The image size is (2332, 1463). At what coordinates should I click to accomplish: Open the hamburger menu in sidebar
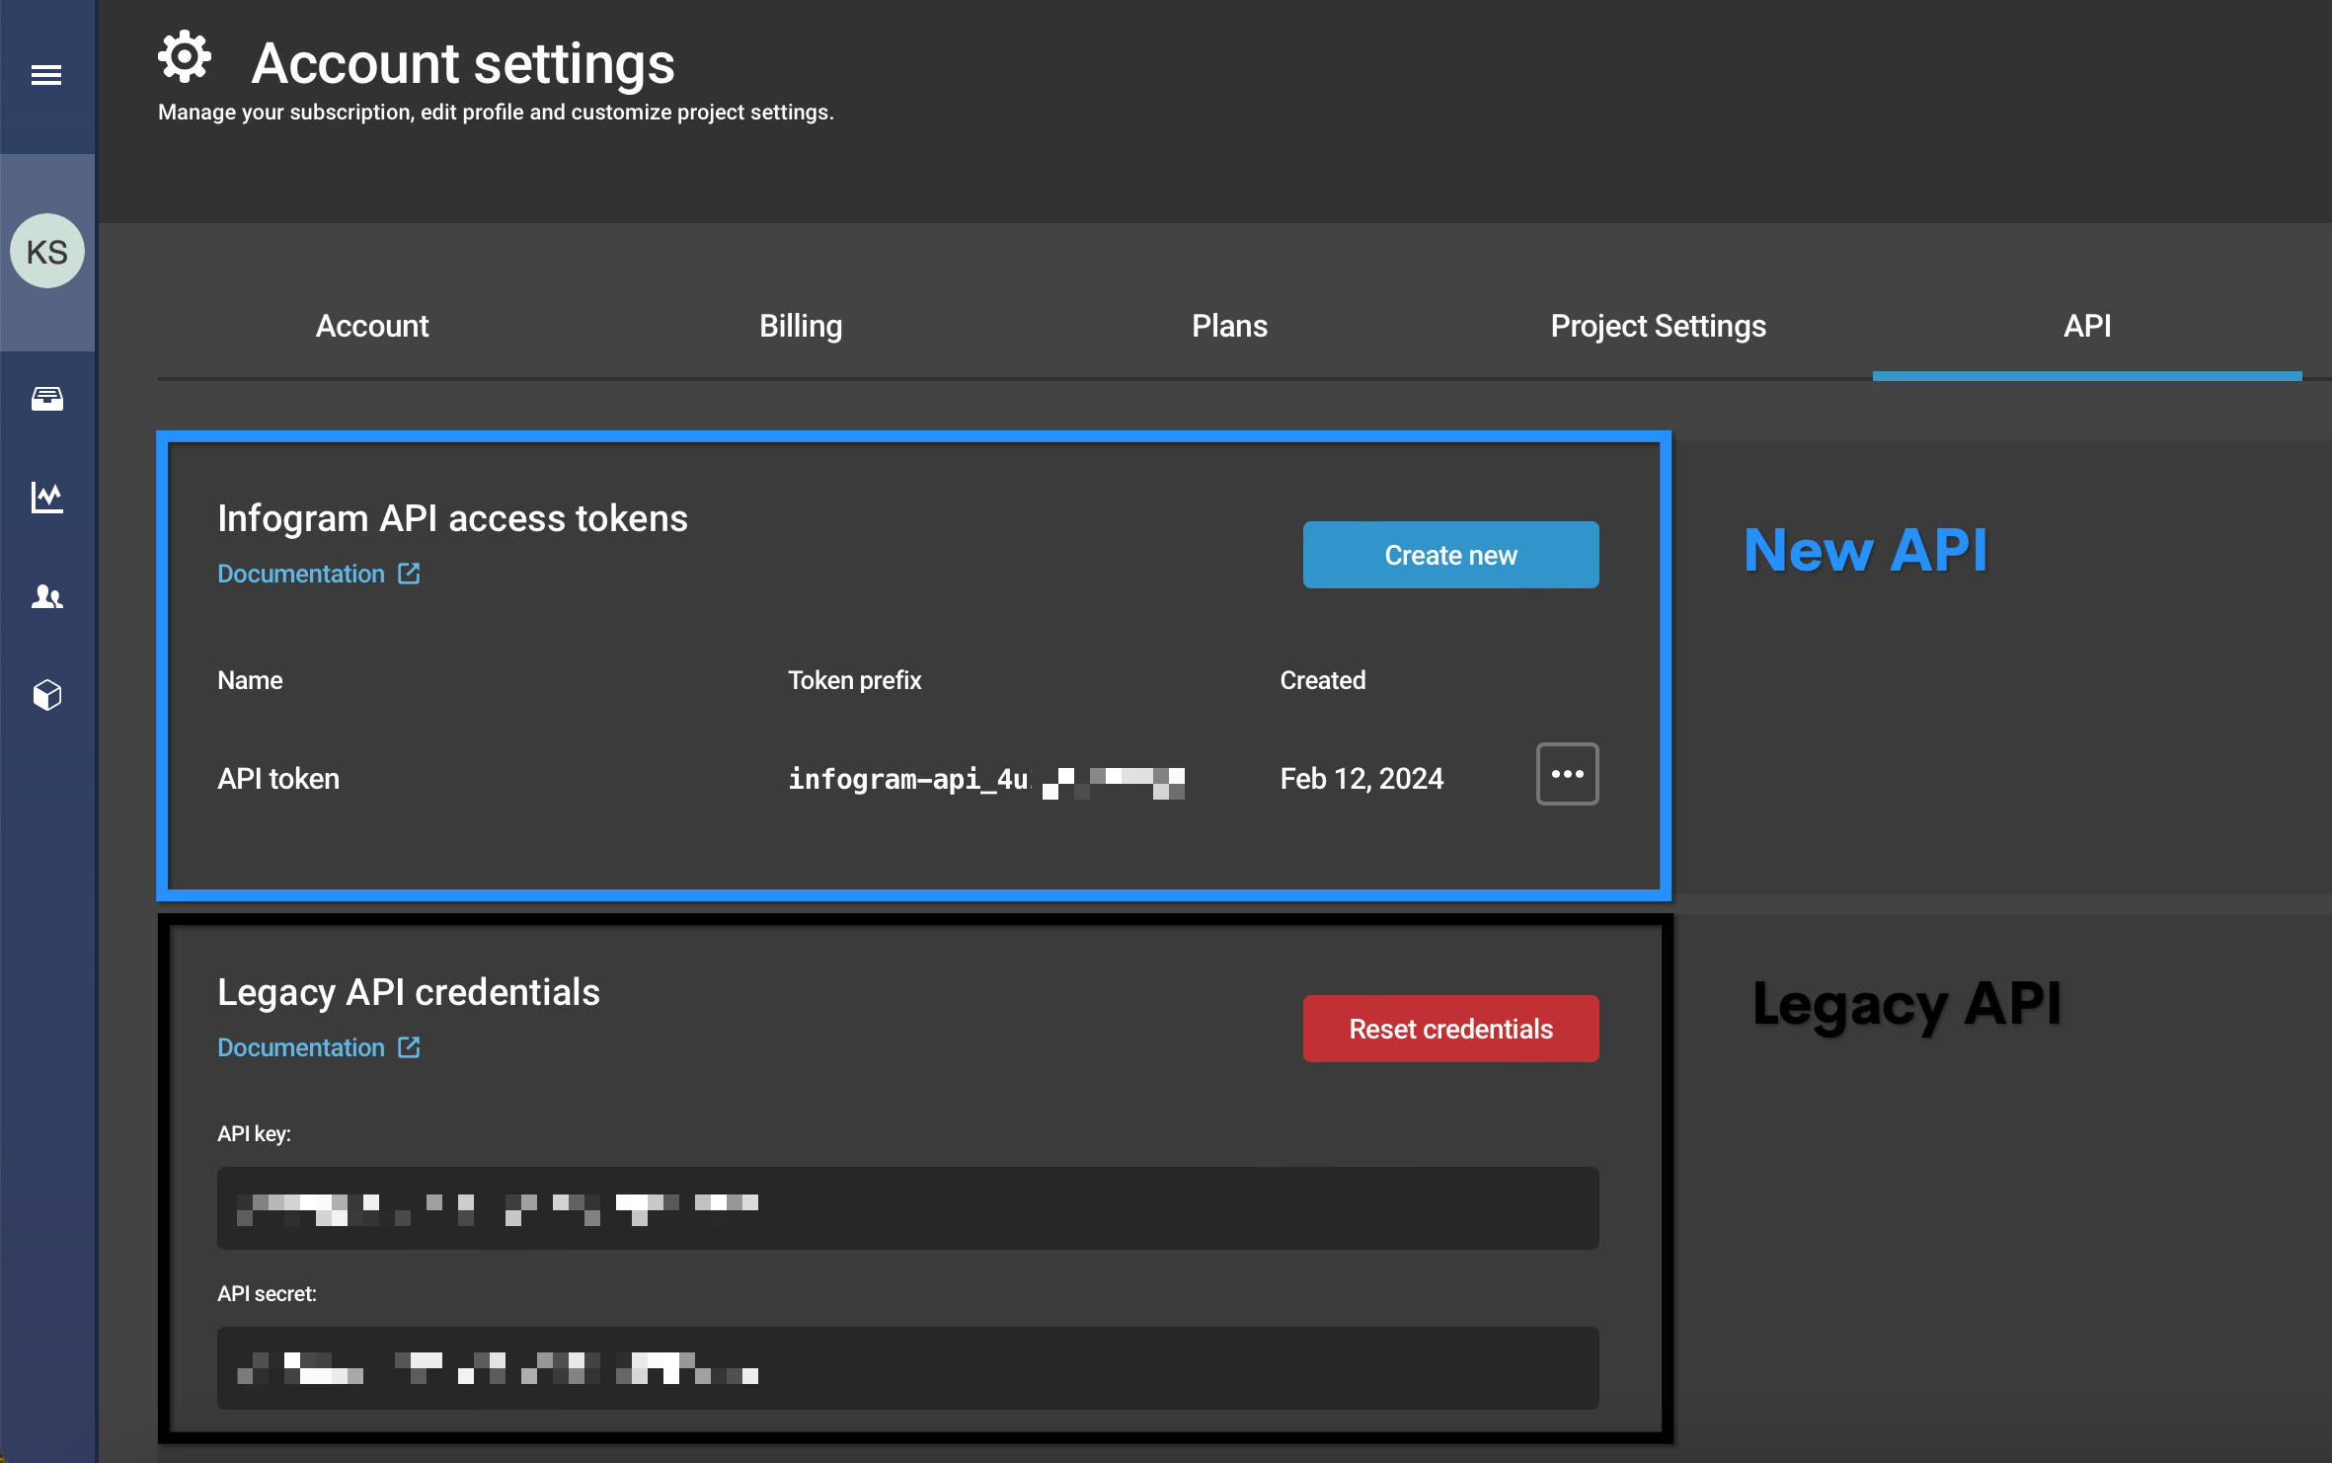point(46,75)
